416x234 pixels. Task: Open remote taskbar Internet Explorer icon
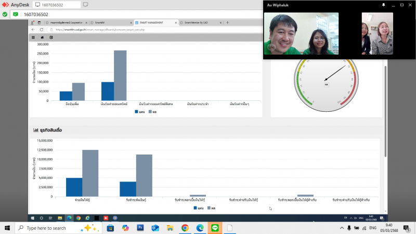tap(87, 218)
